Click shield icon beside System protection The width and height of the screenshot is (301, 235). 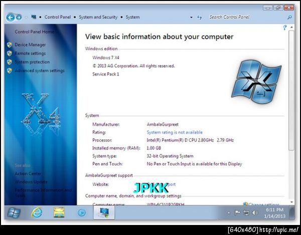coord(10,62)
